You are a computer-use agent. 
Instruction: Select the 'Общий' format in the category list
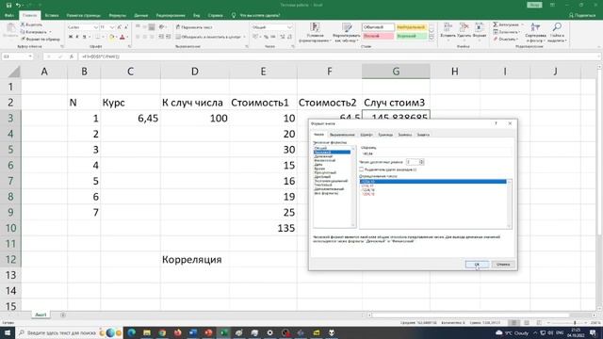click(320, 148)
